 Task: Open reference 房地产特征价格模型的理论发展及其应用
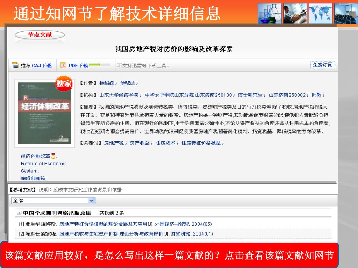tap(103, 224)
